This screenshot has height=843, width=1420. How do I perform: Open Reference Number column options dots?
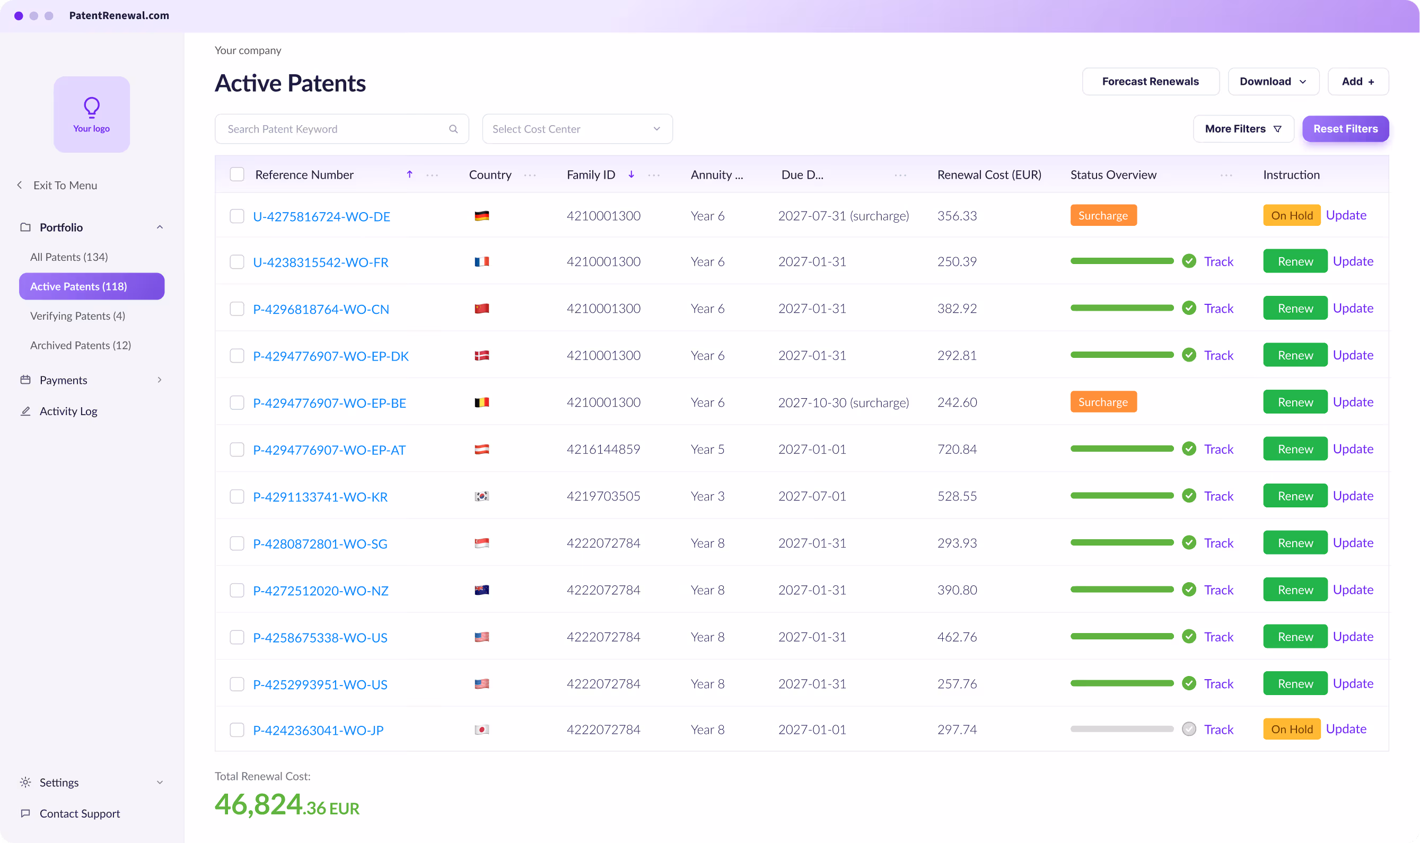pos(432,175)
